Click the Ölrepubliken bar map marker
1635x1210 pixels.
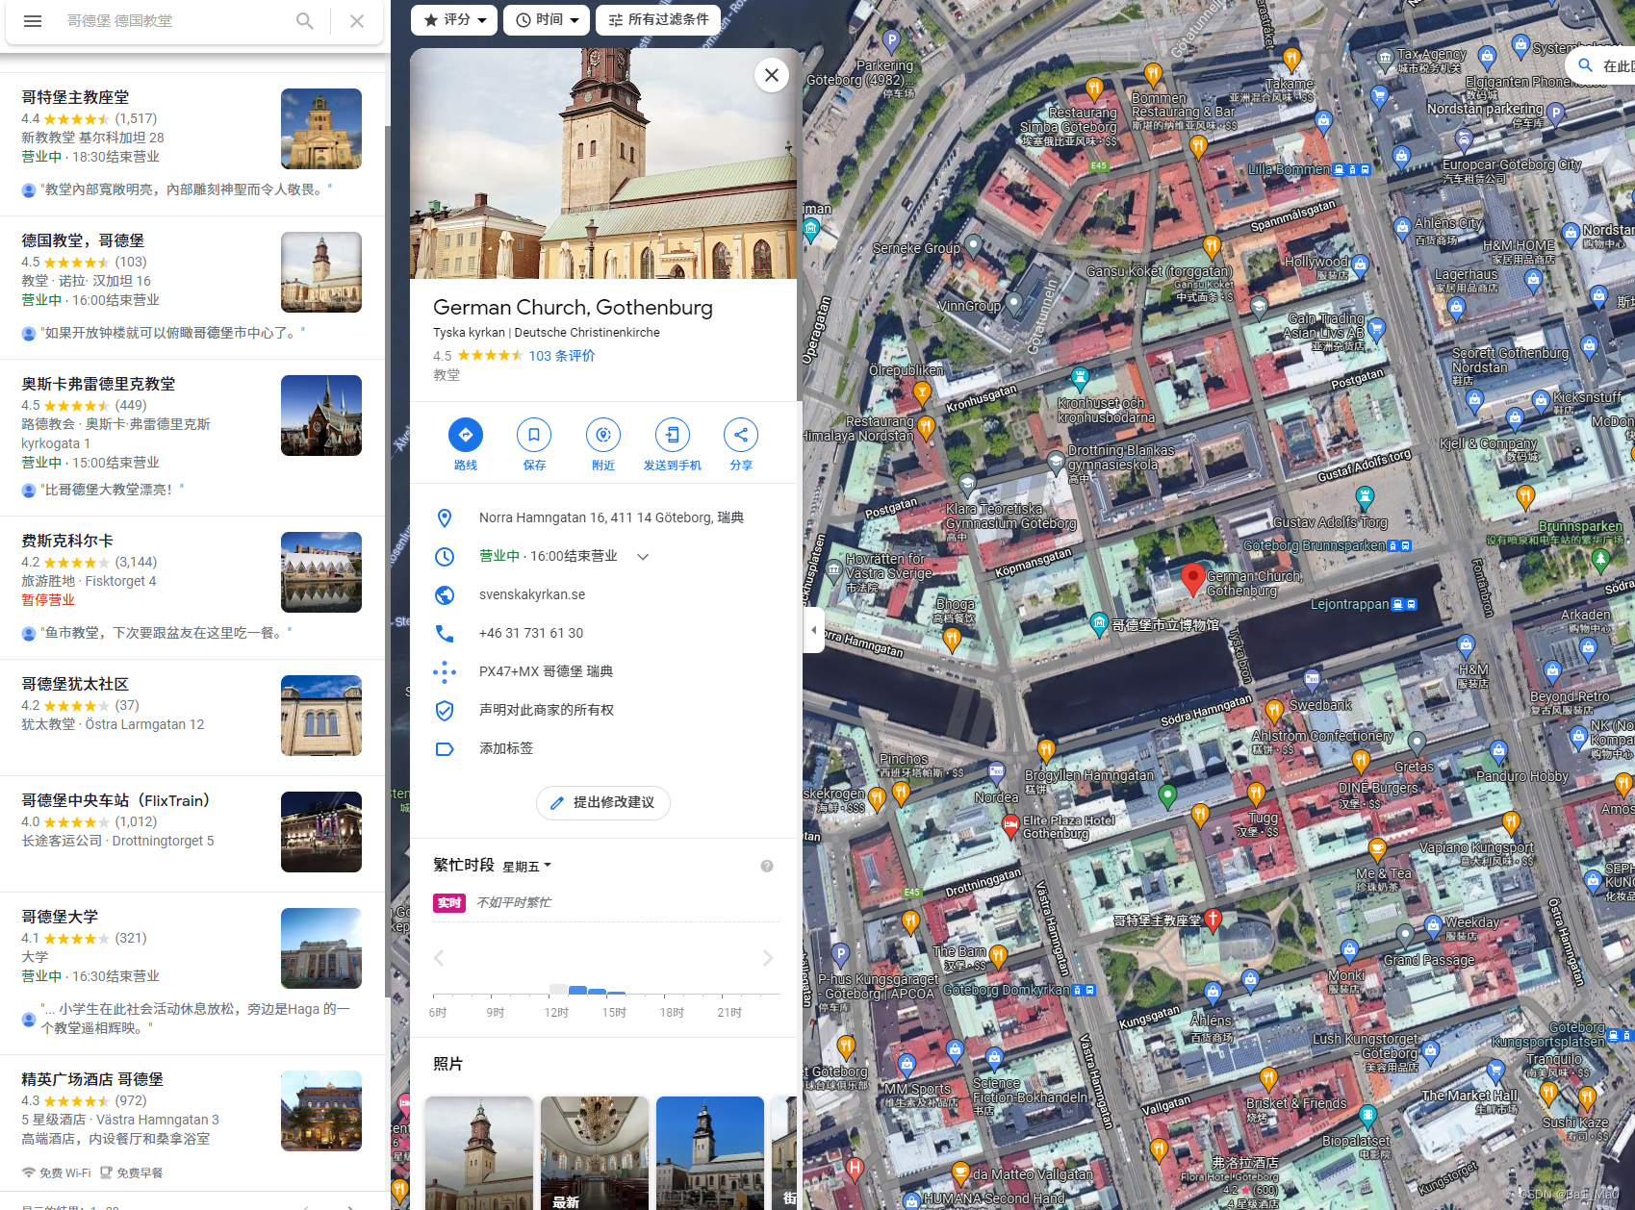tap(922, 391)
